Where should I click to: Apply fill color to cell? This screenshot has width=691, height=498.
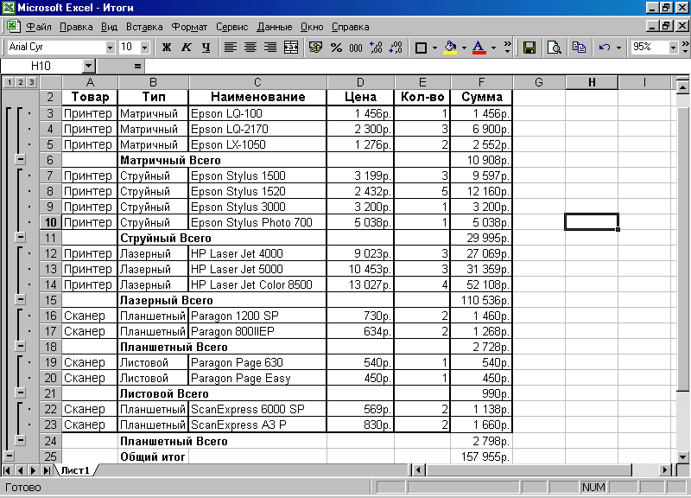(x=450, y=48)
